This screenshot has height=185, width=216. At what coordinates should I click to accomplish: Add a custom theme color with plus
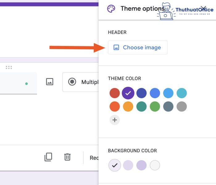[x=114, y=120]
